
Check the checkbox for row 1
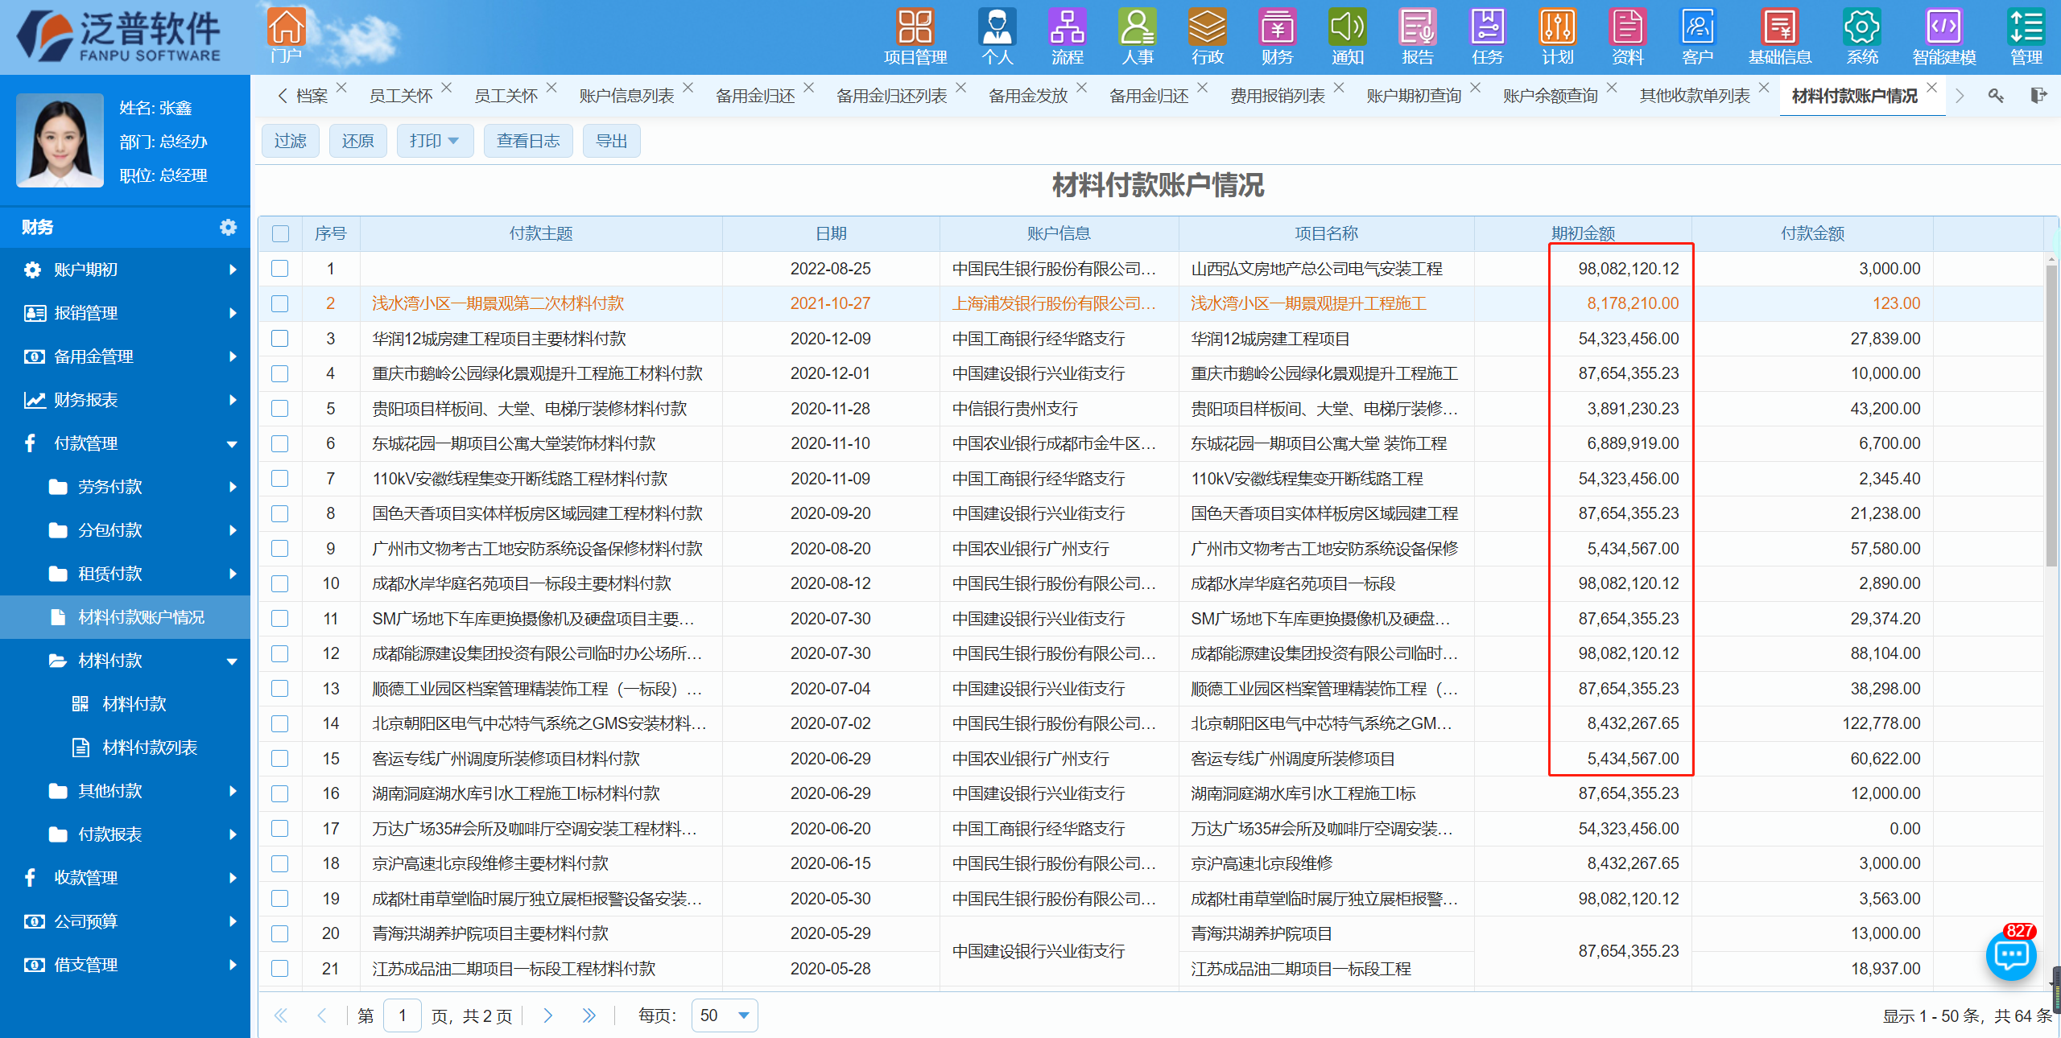(x=280, y=269)
